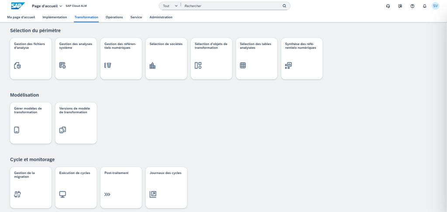Image resolution: width=447 pixels, height=212 pixels.
Task: Click the Gestion des référentiels numériques icon
Action: (108, 65)
